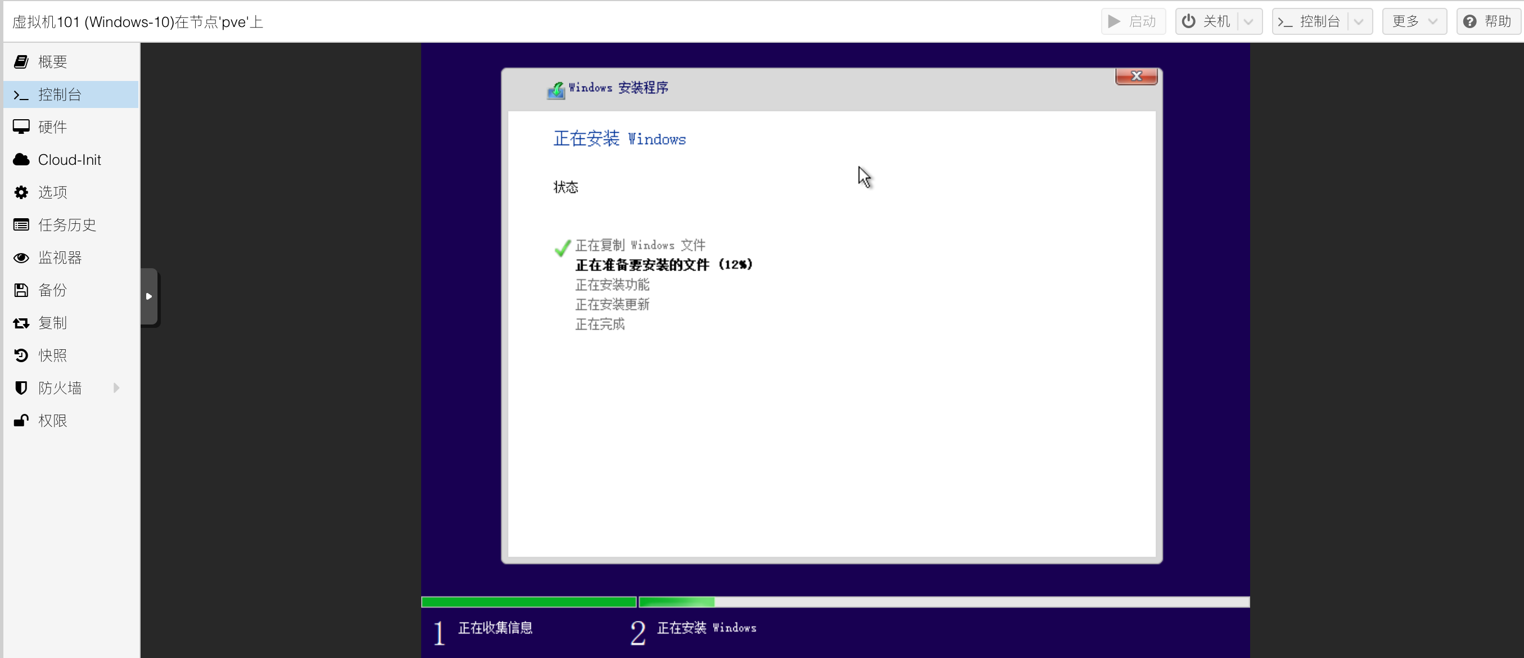Click the 防火墙 shield icon
Viewport: 1524px width, 658px height.
[x=21, y=388]
